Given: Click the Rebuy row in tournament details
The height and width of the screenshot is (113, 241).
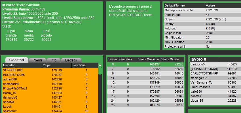Looking at the screenshot, I should [x=202, y=24].
